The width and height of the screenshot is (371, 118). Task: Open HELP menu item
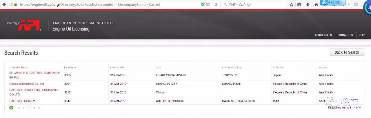[362, 35]
